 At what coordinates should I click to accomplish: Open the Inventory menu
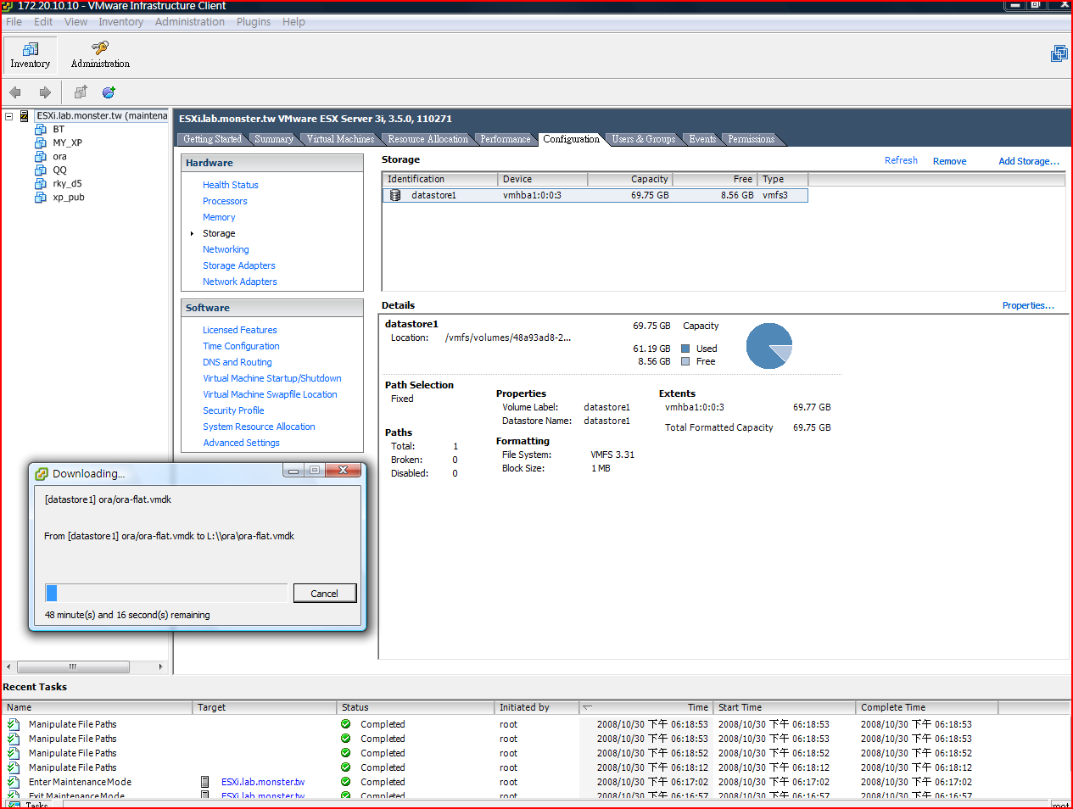pyautogui.click(x=120, y=22)
